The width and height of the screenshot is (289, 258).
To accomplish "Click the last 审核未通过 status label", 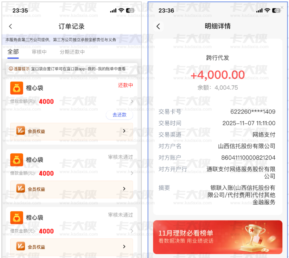I will 120,215.
